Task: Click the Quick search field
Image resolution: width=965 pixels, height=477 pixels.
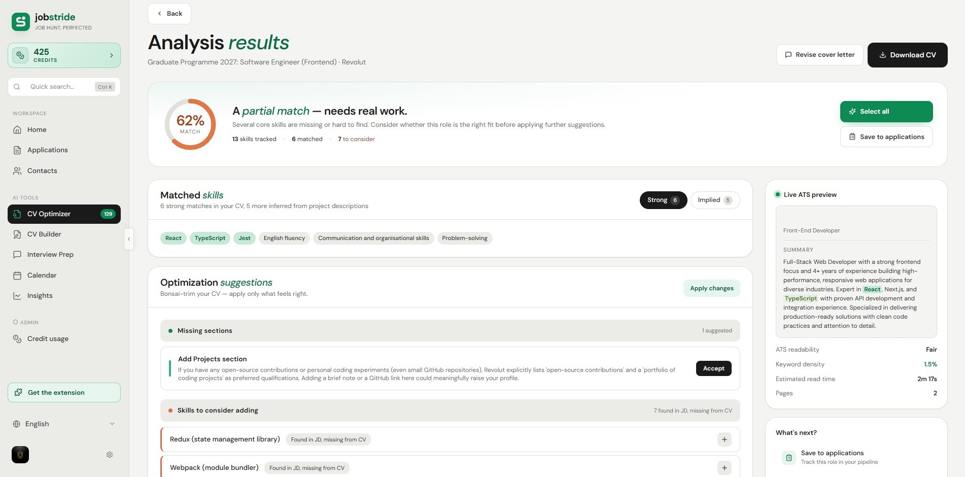Action: coord(64,87)
